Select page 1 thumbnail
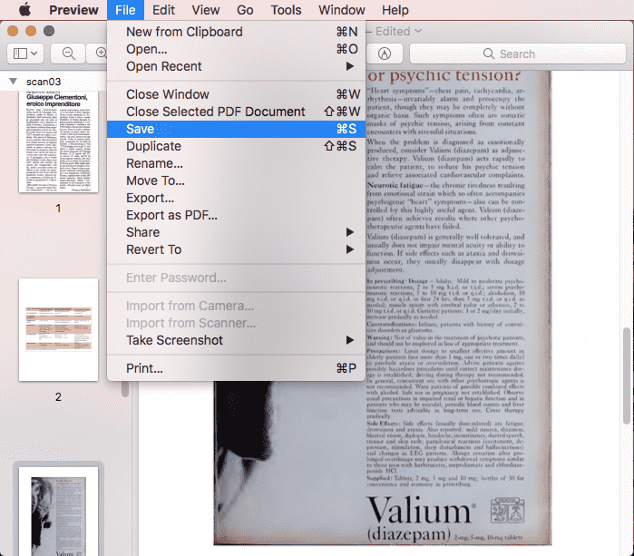Image resolution: width=634 pixels, height=556 pixels. tap(58, 141)
